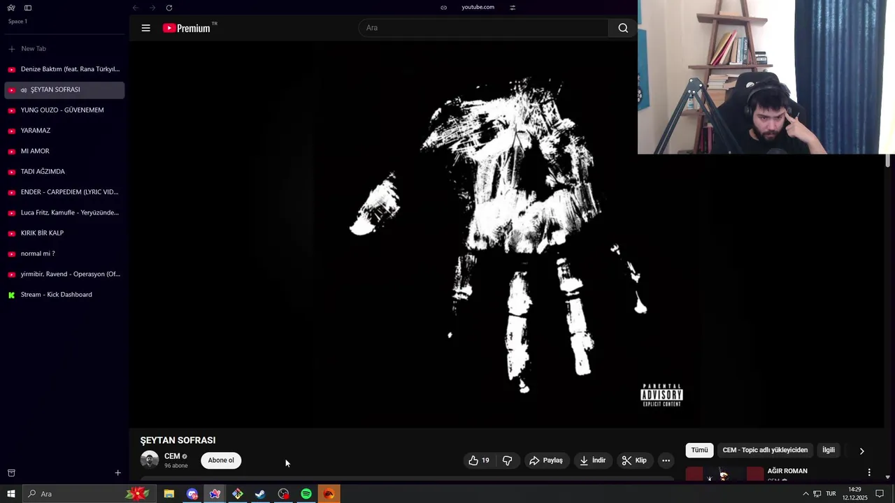
Task: Reload the page with the refresh icon
Action: tap(169, 8)
